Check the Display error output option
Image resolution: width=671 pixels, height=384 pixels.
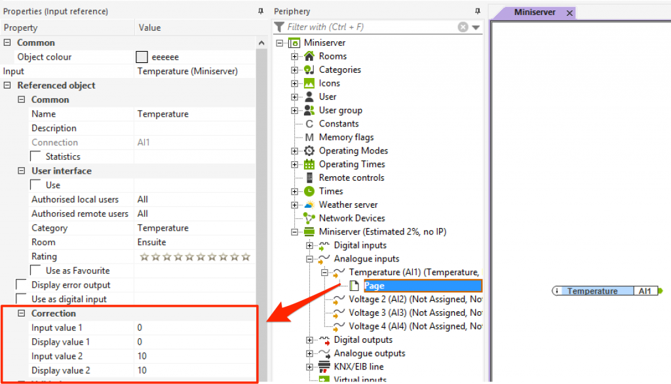22,285
